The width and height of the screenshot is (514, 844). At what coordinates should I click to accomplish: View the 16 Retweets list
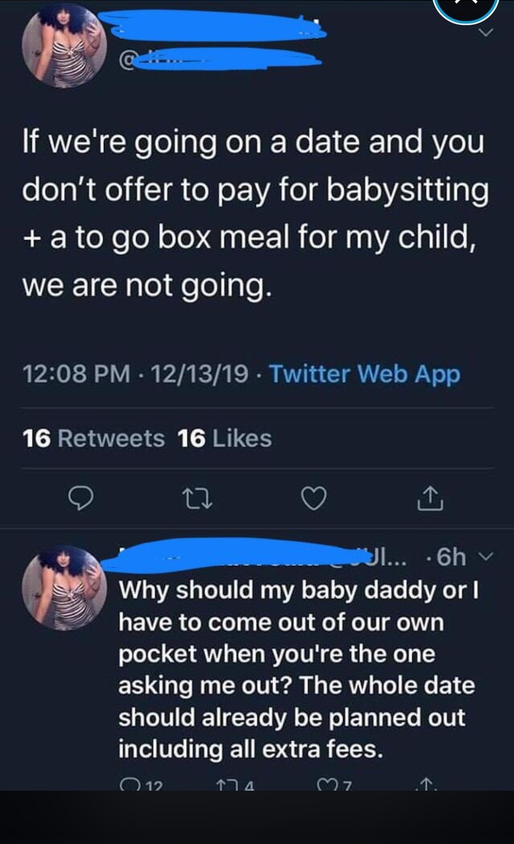[93, 439]
